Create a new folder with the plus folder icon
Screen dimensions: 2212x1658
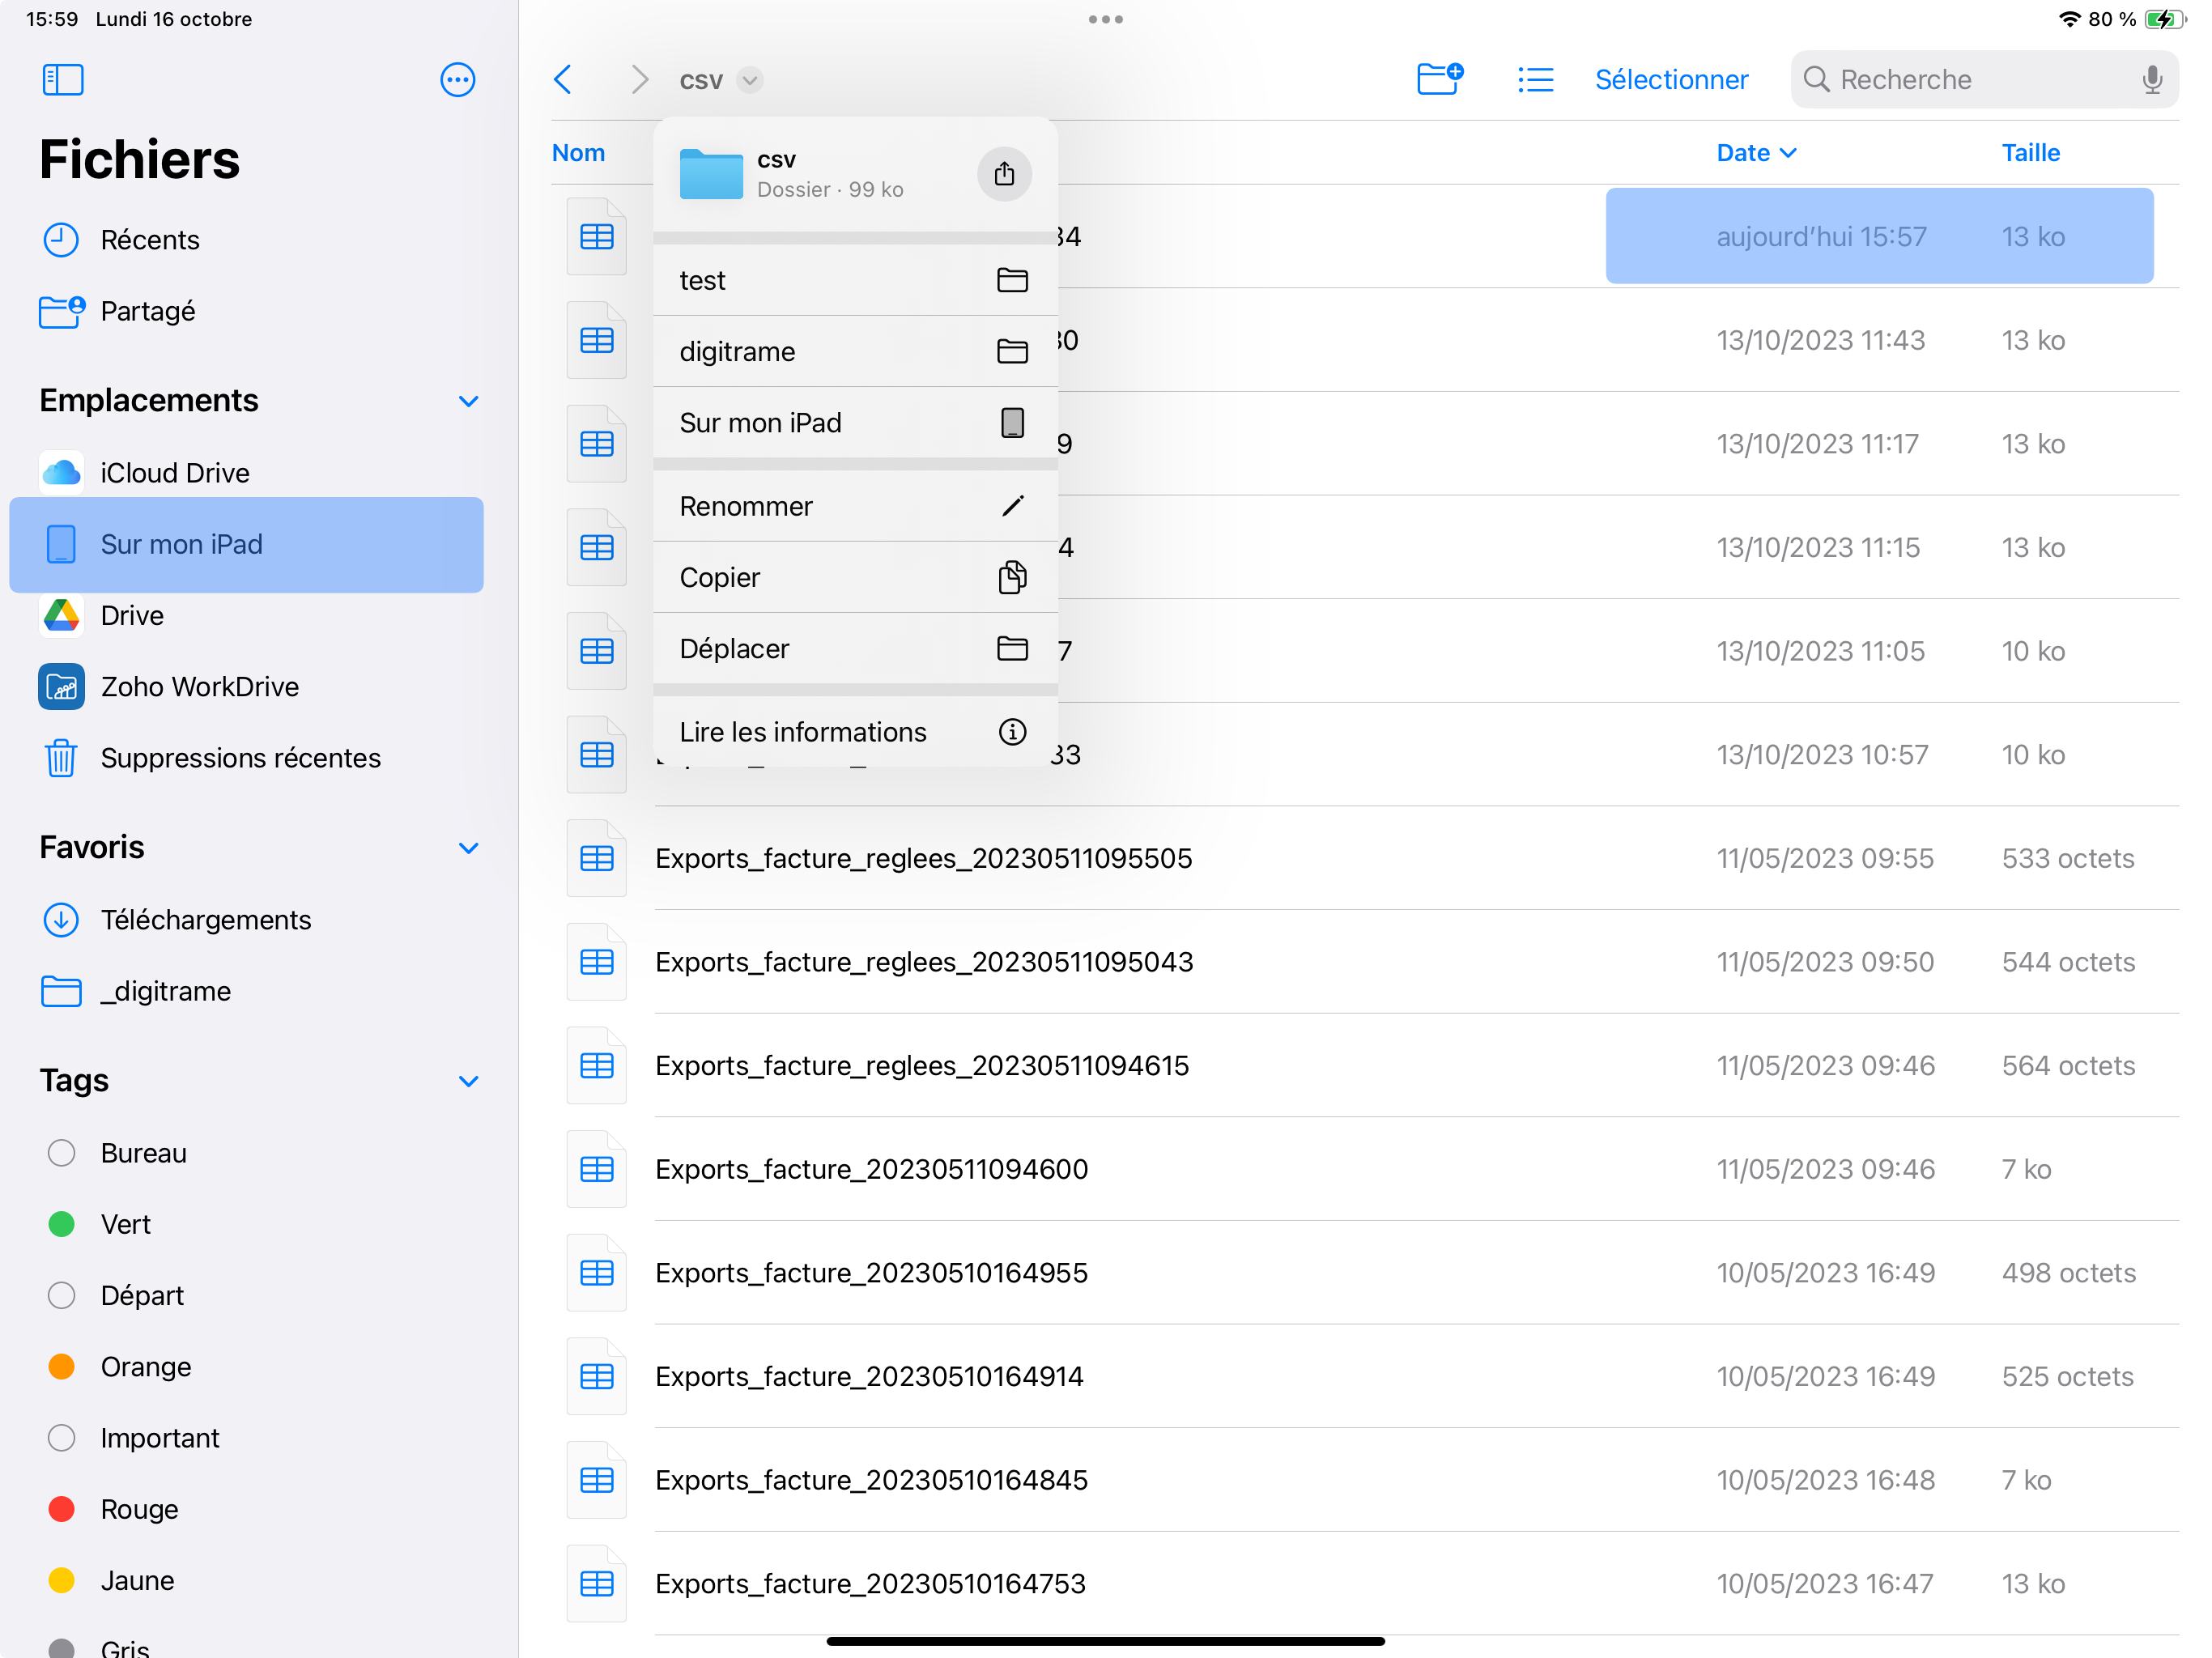pyautogui.click(x=1441, y=79)
